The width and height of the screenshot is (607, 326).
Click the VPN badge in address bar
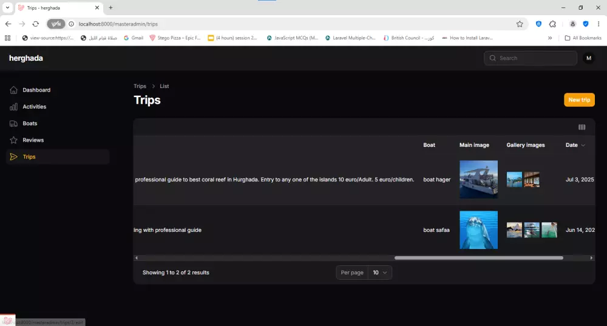(x=56, y=24)
